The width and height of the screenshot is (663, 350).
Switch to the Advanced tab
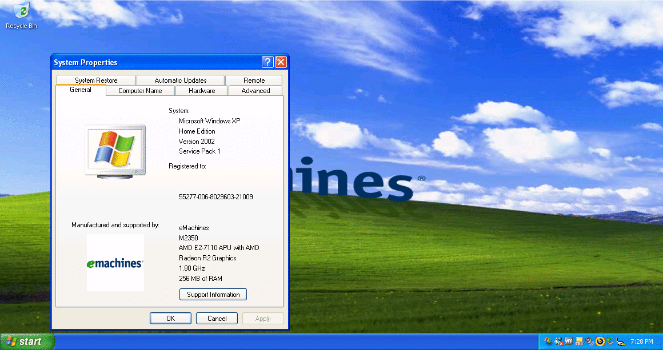[255, 91]
